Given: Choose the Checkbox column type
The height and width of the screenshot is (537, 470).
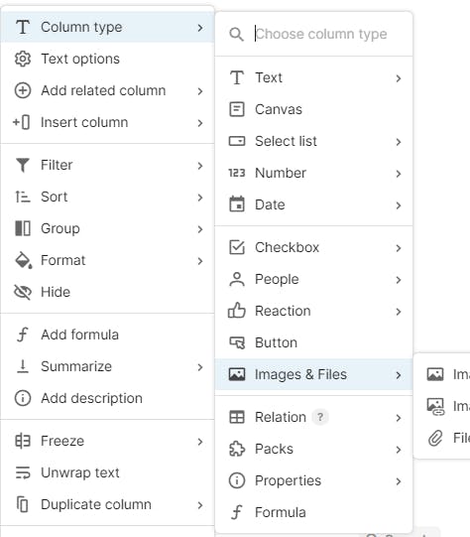Looking at the screenshot, I should [x=313, y=247].
